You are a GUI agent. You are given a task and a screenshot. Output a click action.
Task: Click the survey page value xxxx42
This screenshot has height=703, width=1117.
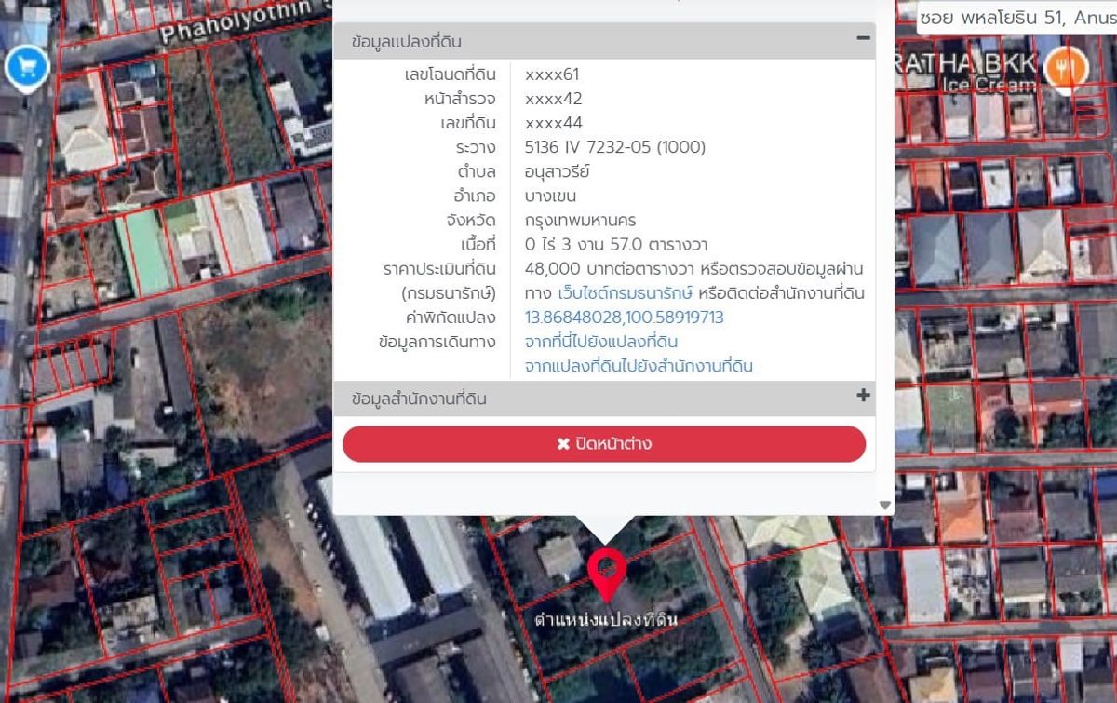(554, 100)
